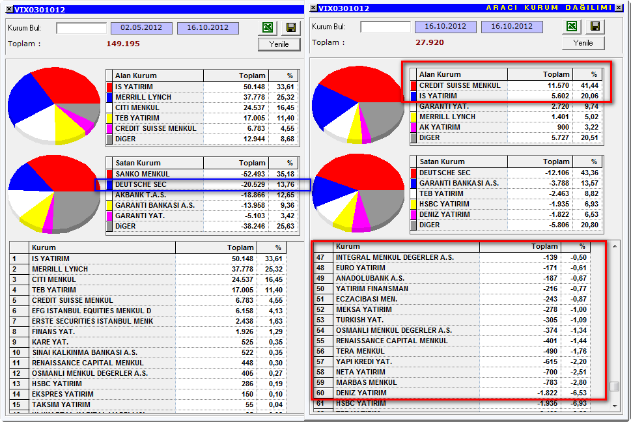The height and width of the screenshot is (422, 631).
Task: Open end date 16.10.2012 in left window
Action: click(208, 28)
